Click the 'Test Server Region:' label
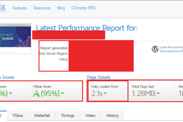This screenshot has width=183, height=122. click(54, 54)
